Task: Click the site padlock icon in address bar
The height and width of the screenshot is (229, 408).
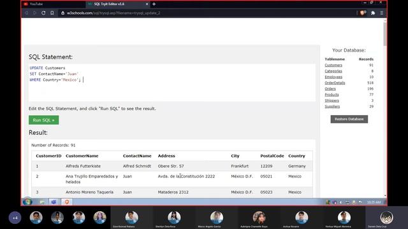Action: (62, 13)
